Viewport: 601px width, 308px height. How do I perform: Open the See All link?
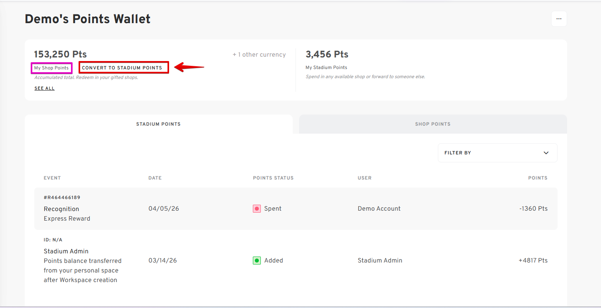click(x=44, y=88)
